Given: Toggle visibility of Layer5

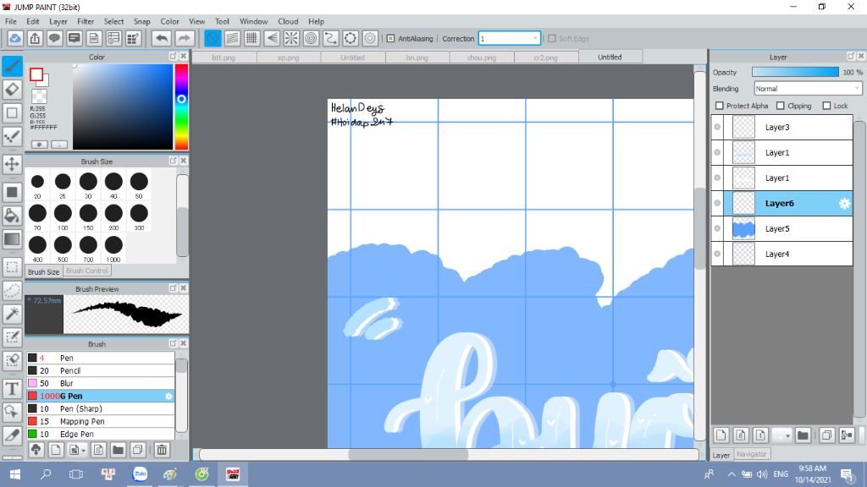Looking at the screenshot, I should click(718, 228).
